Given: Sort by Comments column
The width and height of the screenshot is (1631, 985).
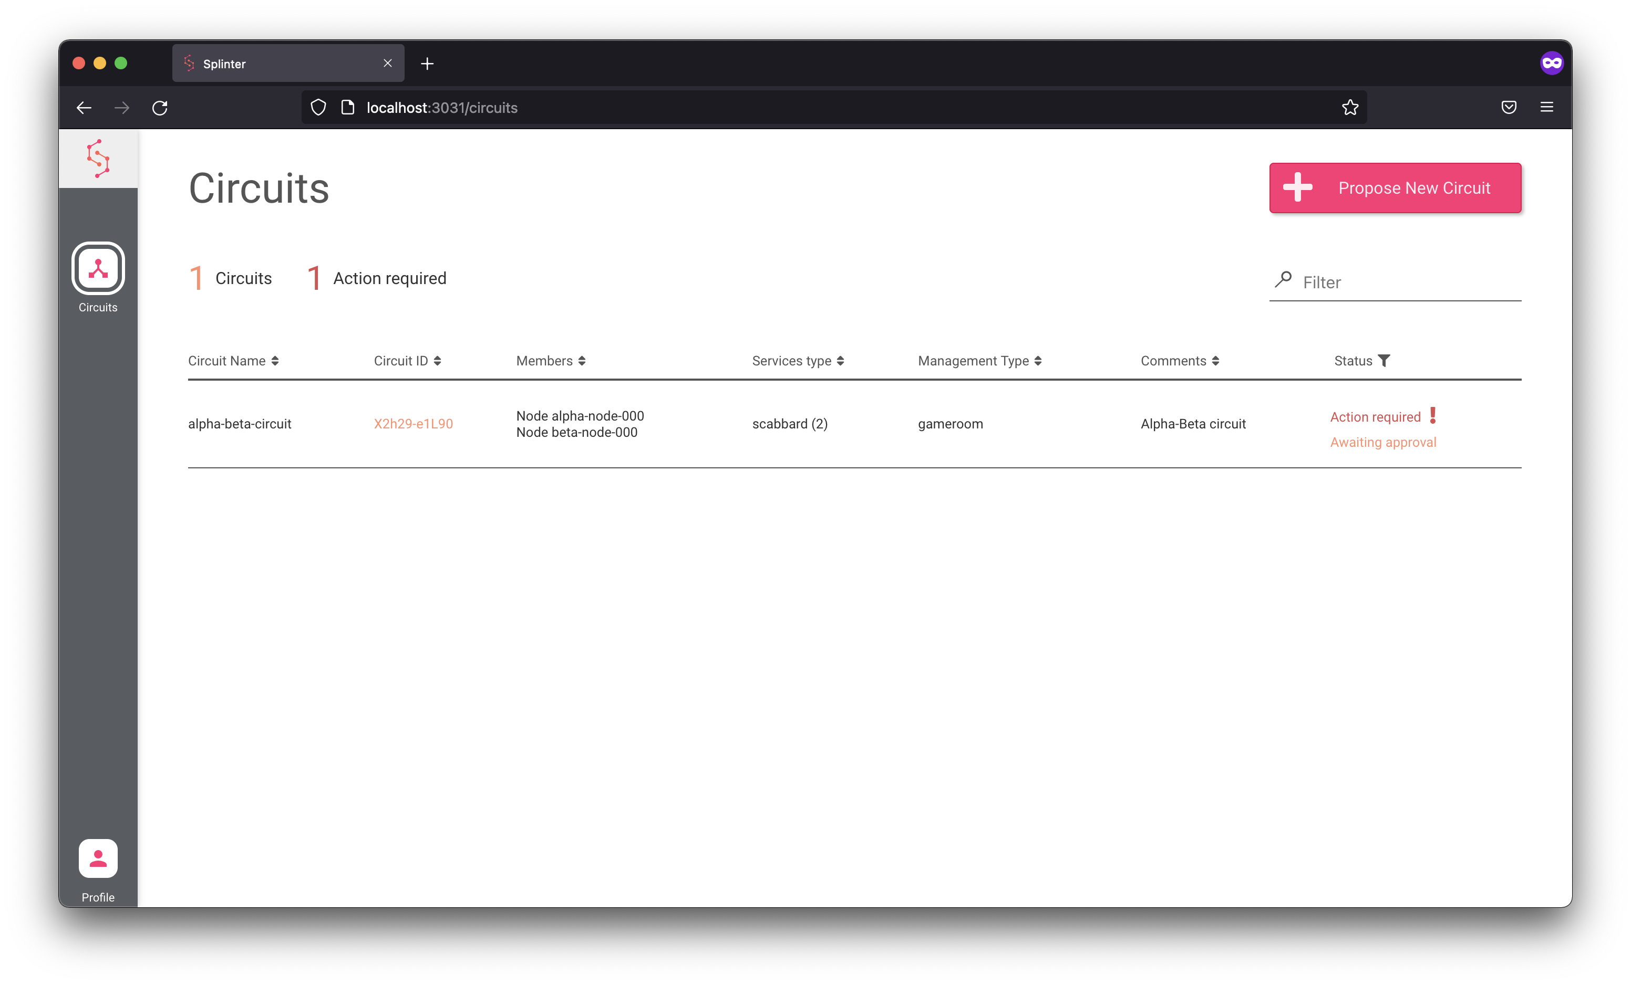Looking at the screenshot, I should click(1180, 361).
